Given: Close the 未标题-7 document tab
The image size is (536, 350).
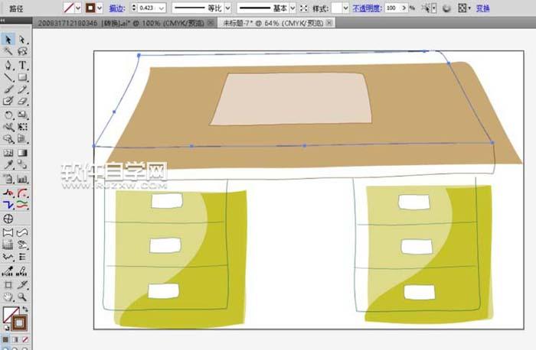Looking at the screenshot, I should coord(328,23).
